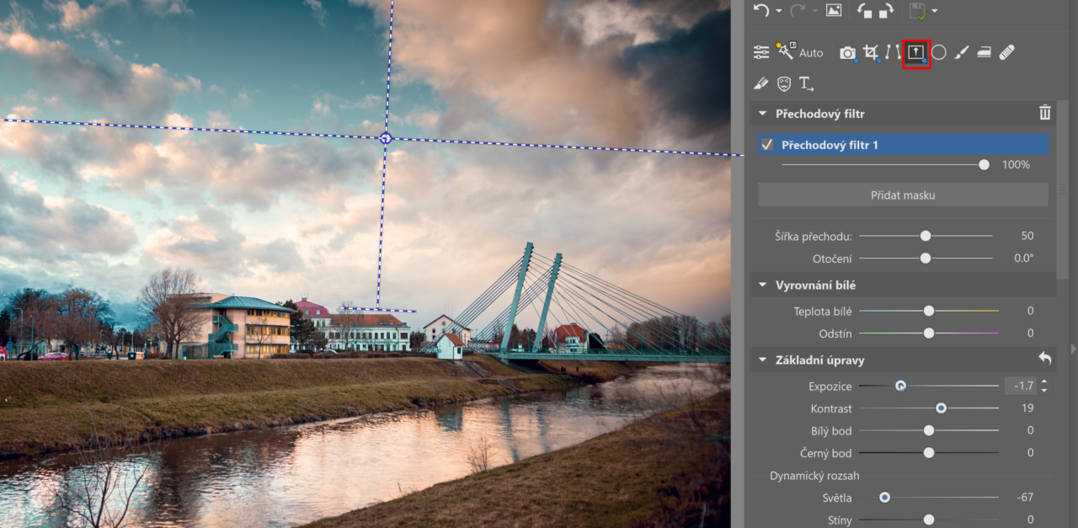Open the save options dropdown arrow
The width and height of the screenshot is (1078, 528).
pyautogui.click(x=935, y=11)
